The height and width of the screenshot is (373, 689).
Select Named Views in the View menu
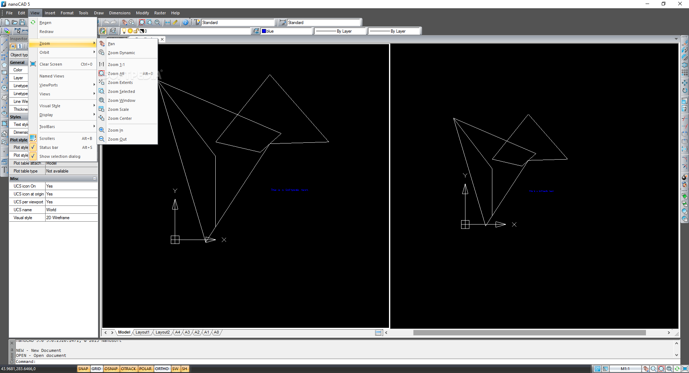click(x=63, y=76)
